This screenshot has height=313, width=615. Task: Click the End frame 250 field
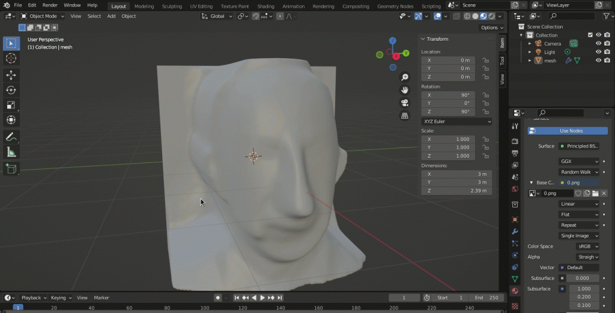[486, 298]
